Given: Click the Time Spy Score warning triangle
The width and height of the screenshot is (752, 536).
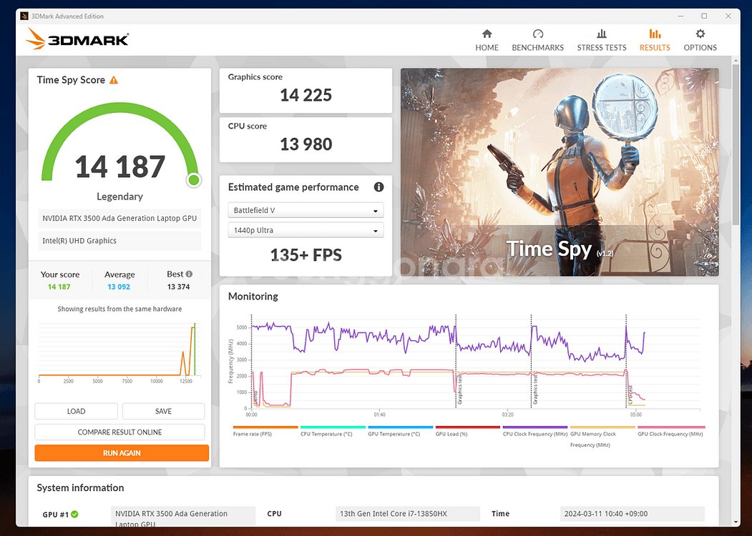Looking at the screenshot, I should click(x=114, y=80).
